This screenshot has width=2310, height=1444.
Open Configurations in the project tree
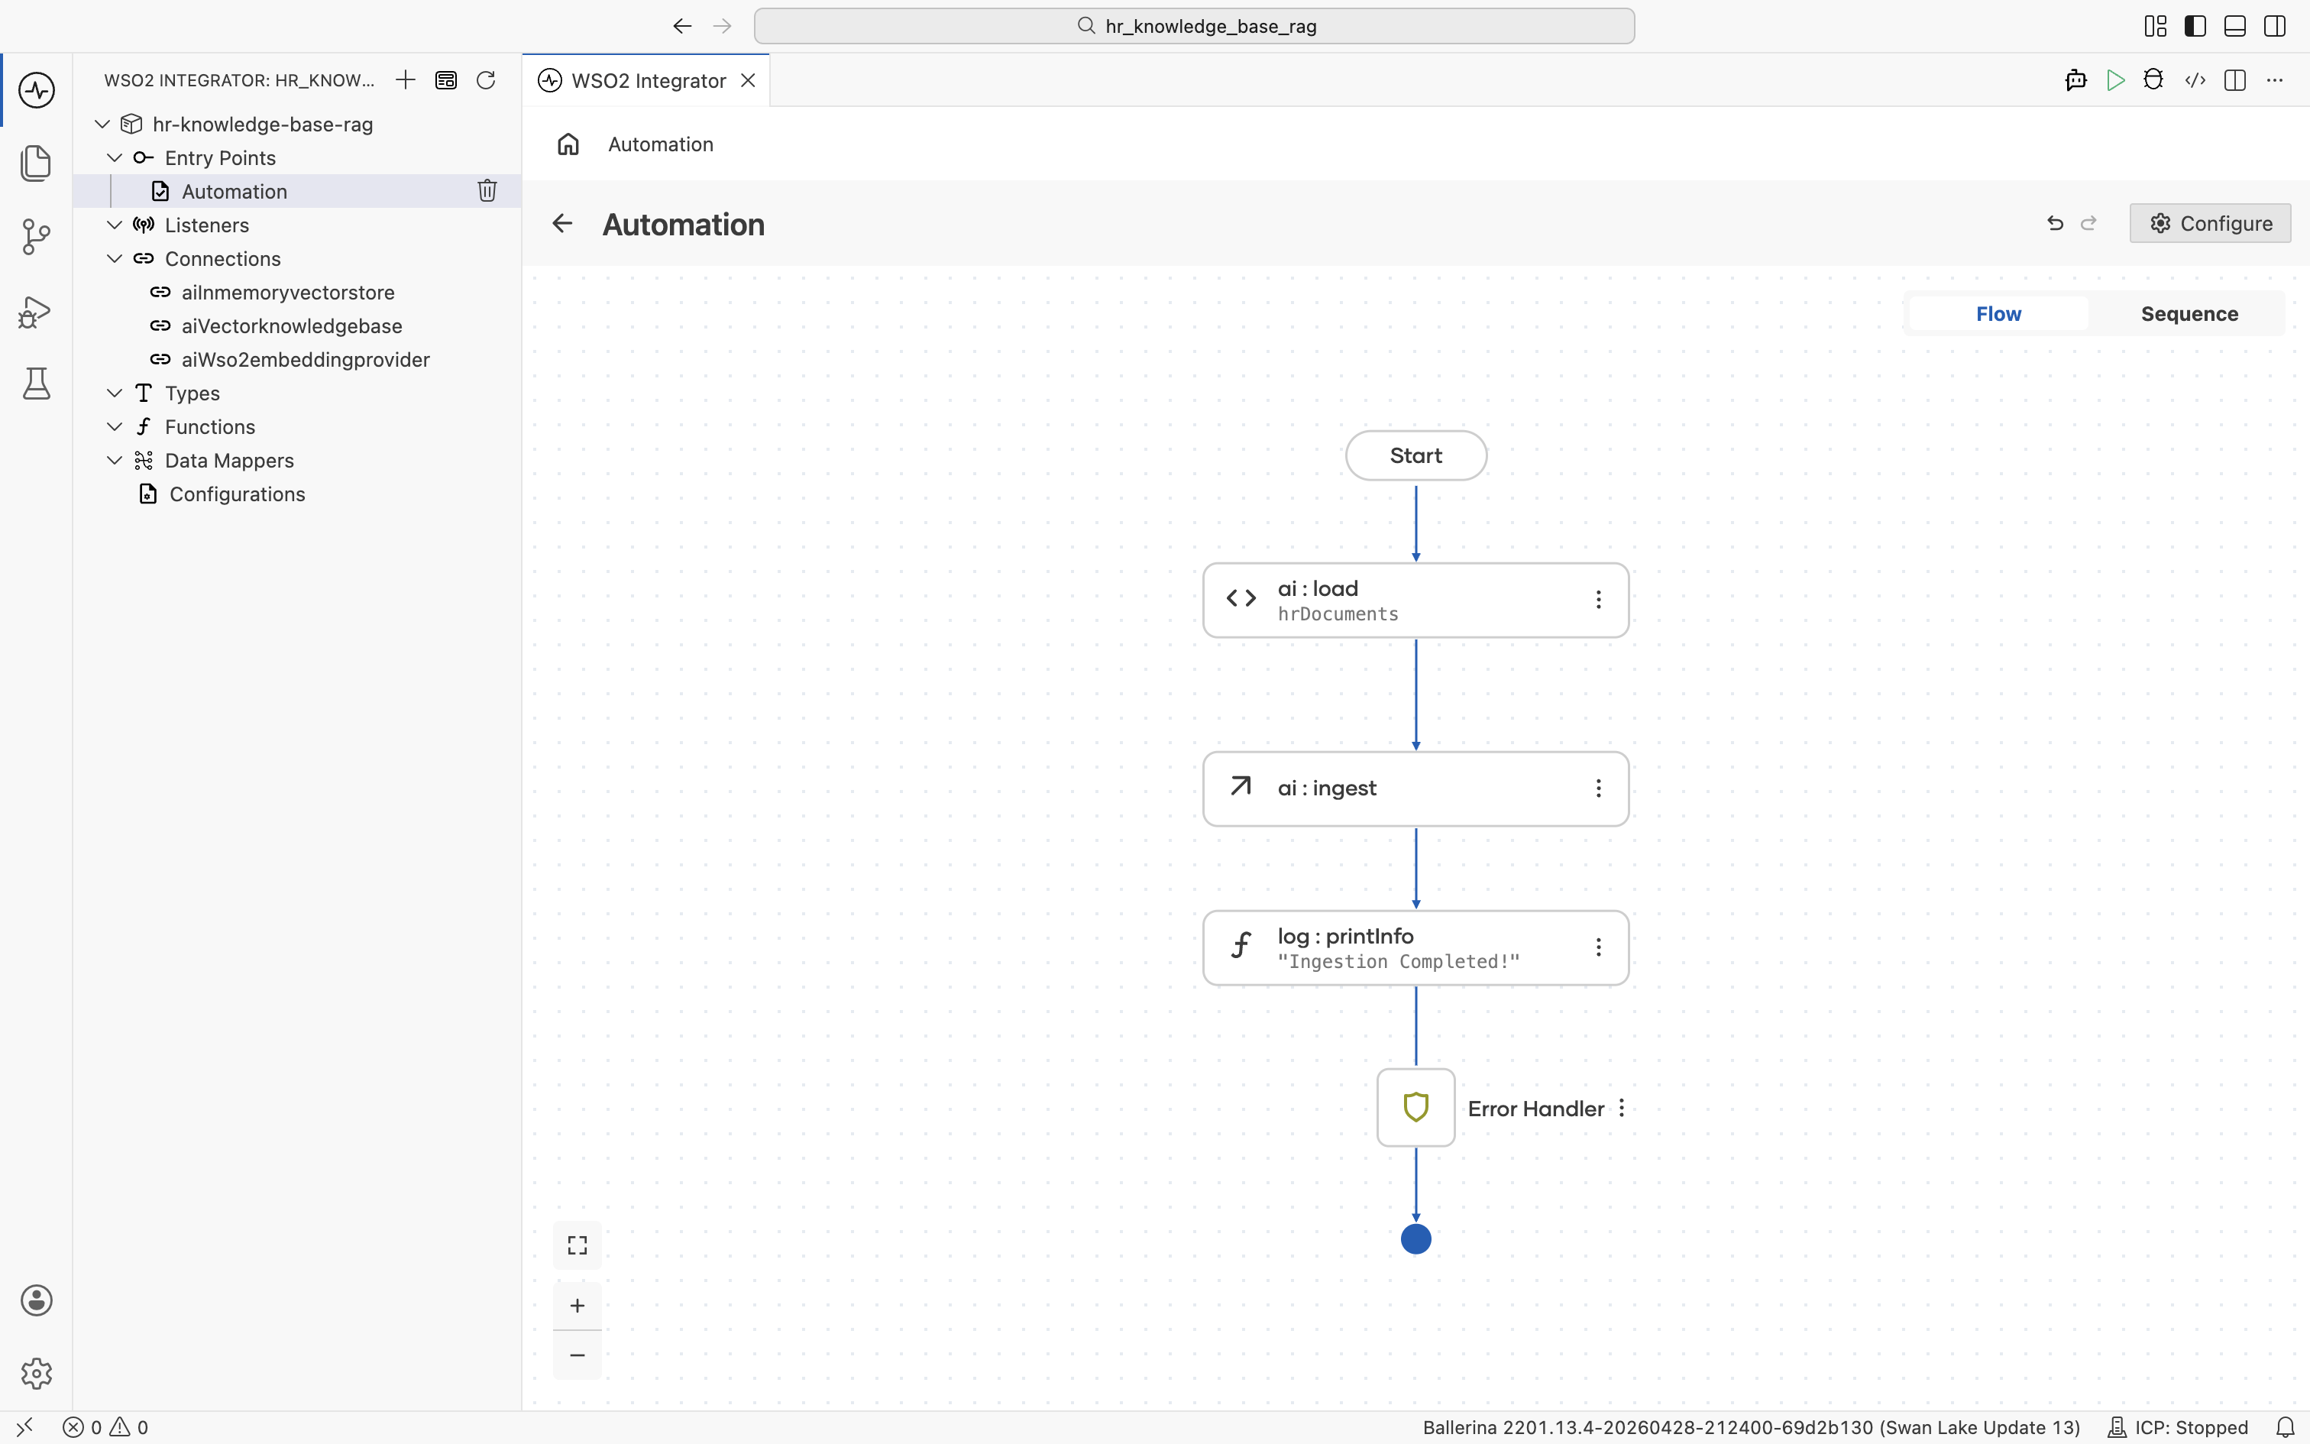[297, 494]
